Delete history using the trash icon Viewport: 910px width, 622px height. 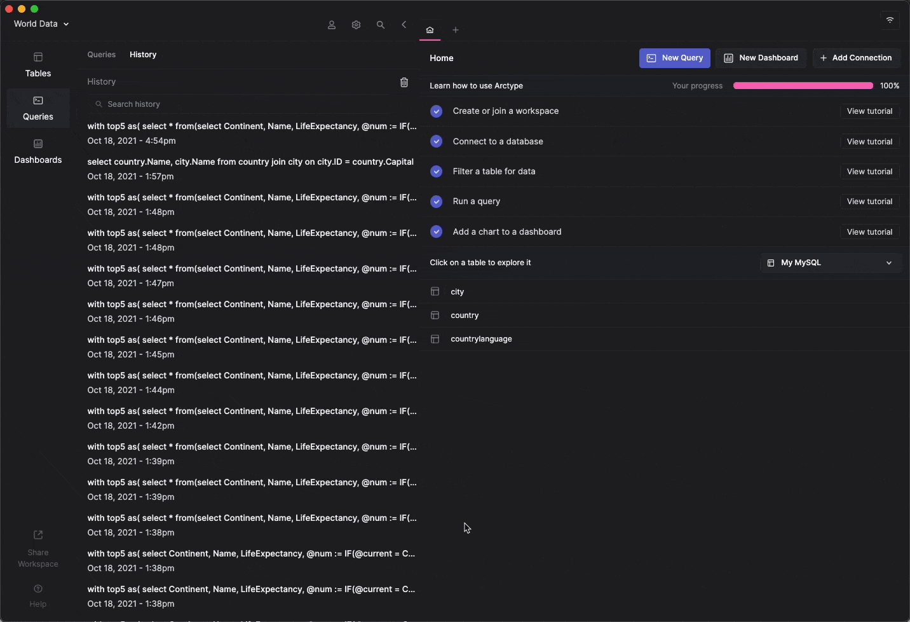(x=404, y=82)
